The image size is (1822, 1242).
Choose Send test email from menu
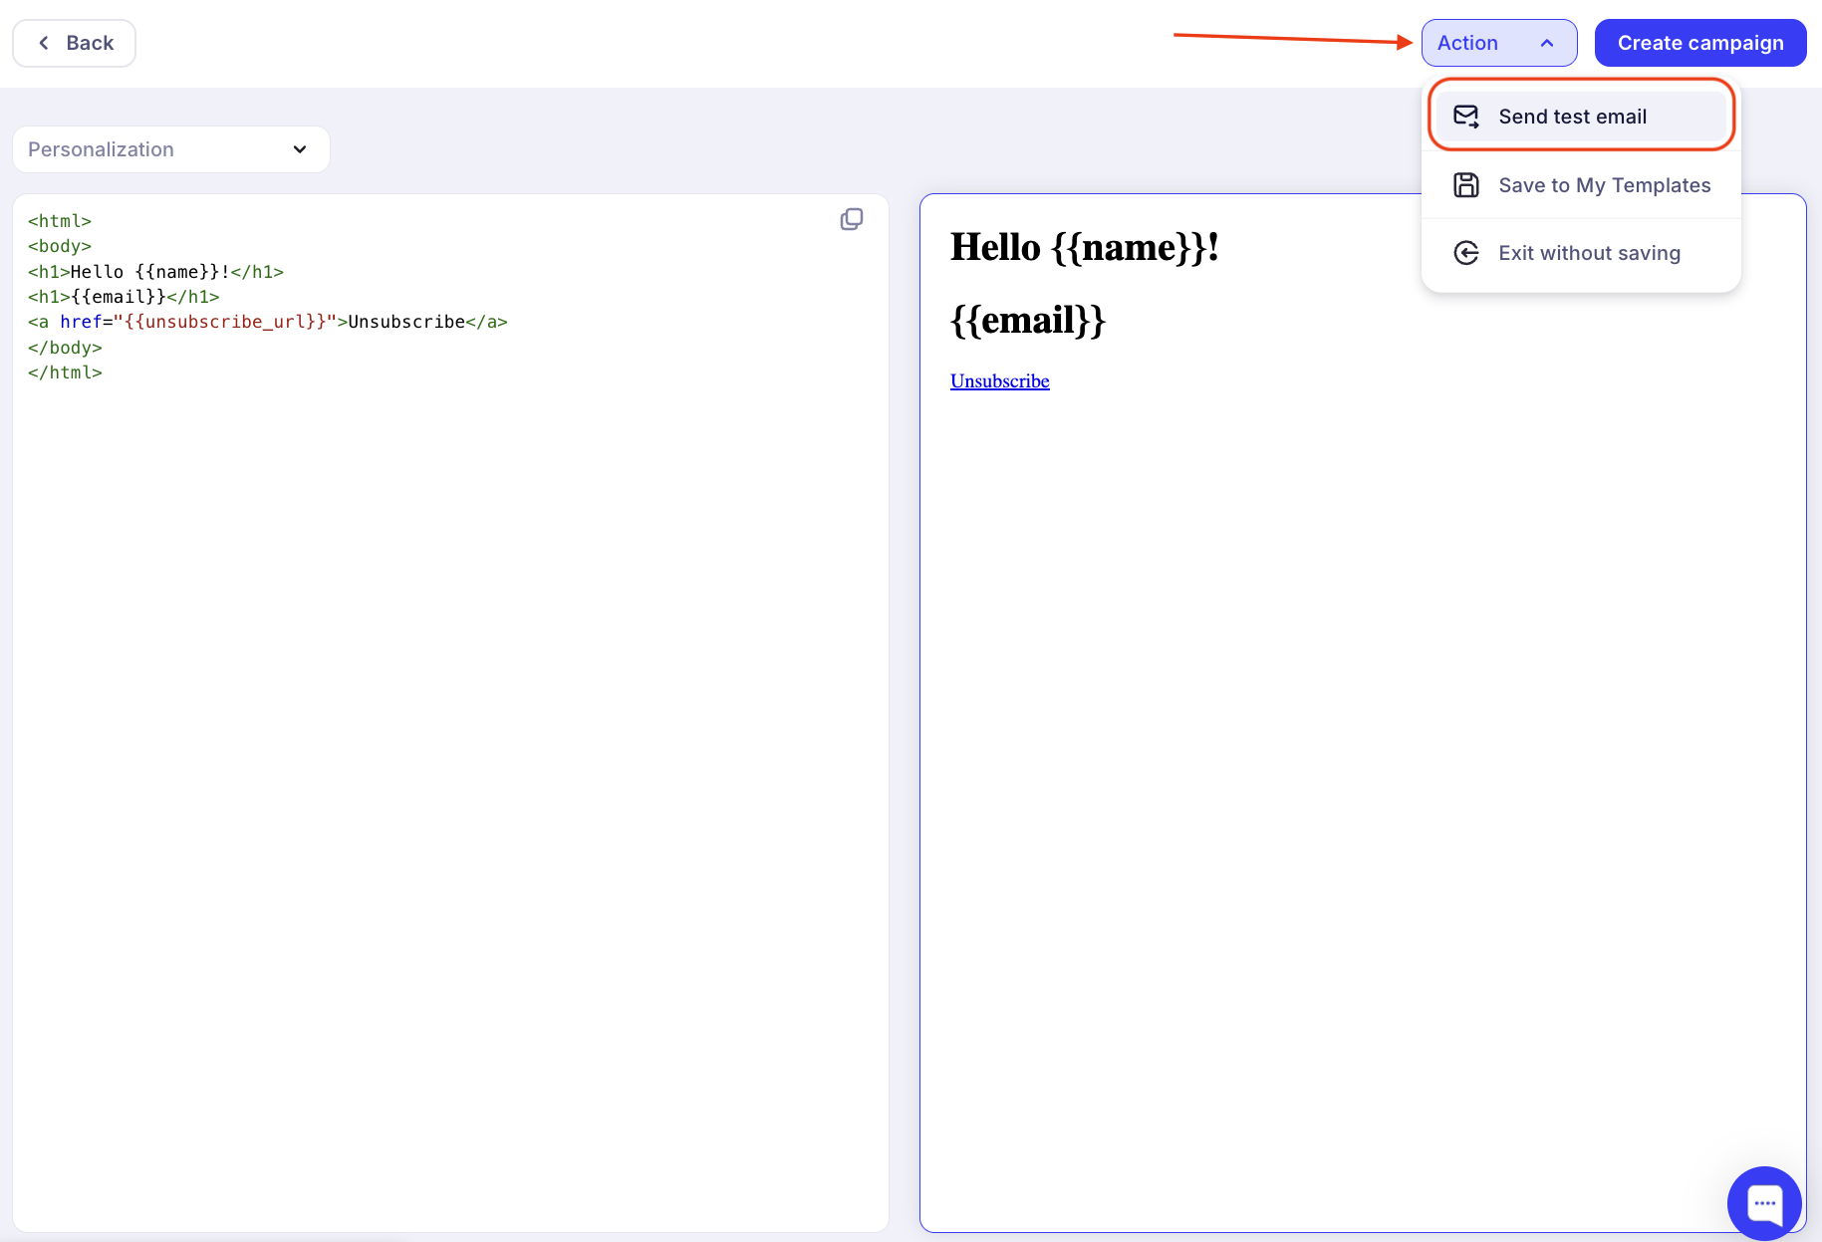click(1572, 117)
